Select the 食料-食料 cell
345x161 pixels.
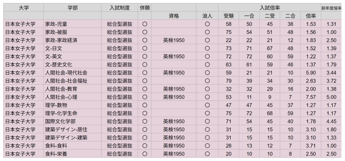coord(72,146)
